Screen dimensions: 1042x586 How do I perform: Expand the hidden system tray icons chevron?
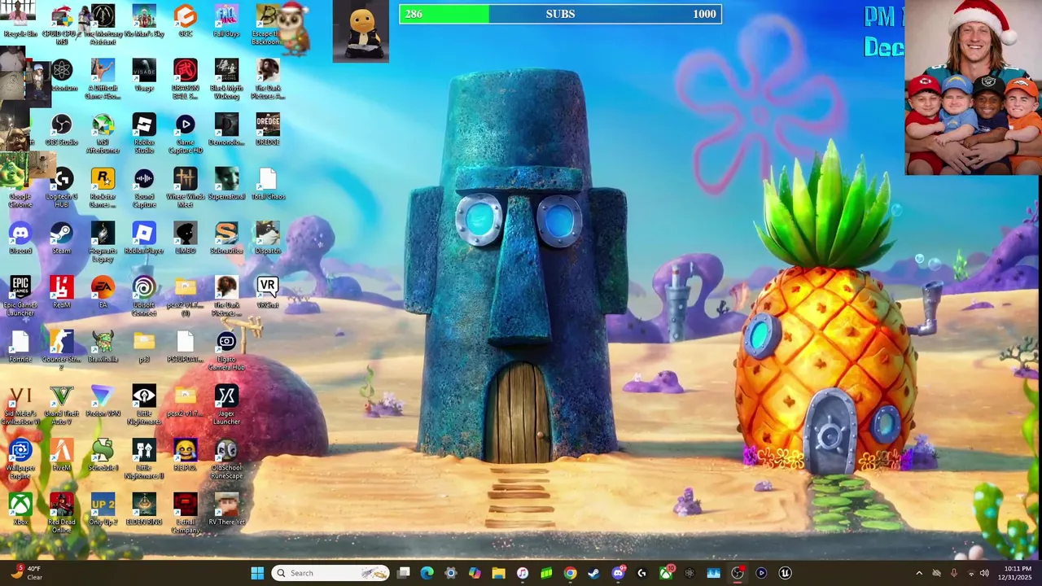919,573
